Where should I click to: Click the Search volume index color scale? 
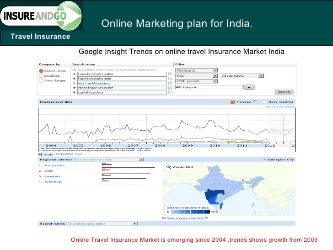click(190, 212)
